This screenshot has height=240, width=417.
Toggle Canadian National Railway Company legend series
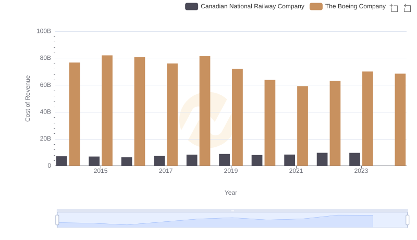(244, 6)
